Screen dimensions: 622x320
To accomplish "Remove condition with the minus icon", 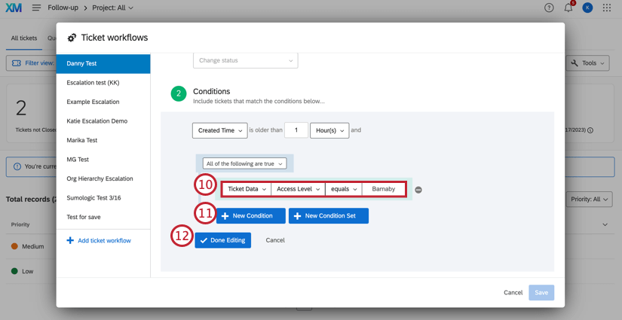I will 418,190.
